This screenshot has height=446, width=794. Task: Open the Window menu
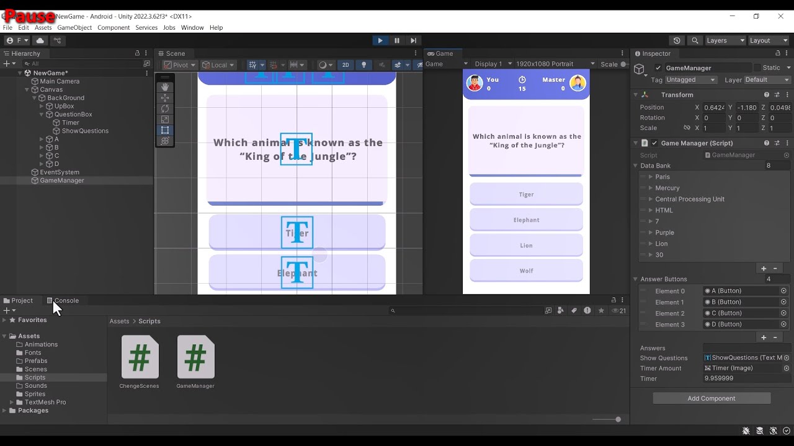(x=192, y=28)
